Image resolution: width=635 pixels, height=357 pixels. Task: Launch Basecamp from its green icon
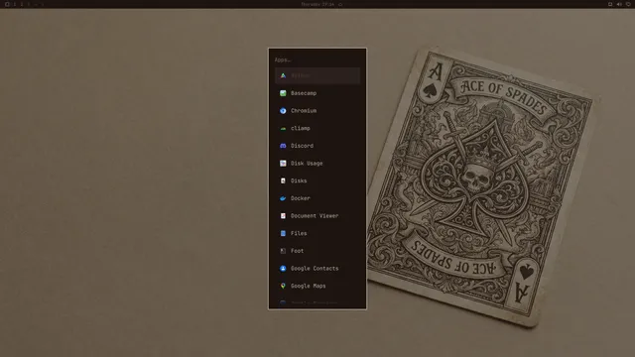click(283, 93)
